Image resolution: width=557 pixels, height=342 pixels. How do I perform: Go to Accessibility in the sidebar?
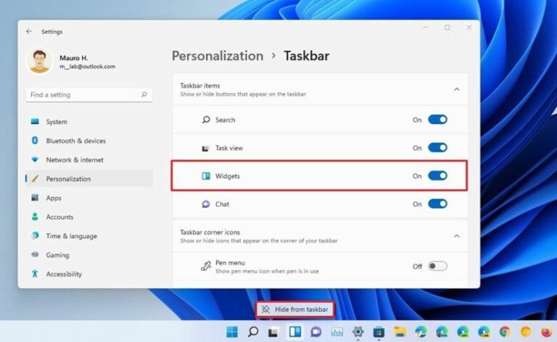[x=64, y=274]
